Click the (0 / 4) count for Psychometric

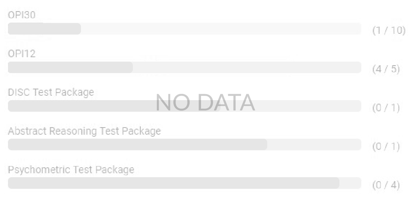(386, 185)
